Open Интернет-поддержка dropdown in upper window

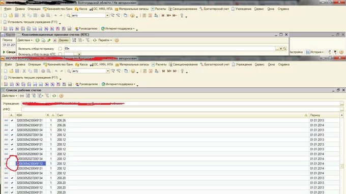pos(118,28)
